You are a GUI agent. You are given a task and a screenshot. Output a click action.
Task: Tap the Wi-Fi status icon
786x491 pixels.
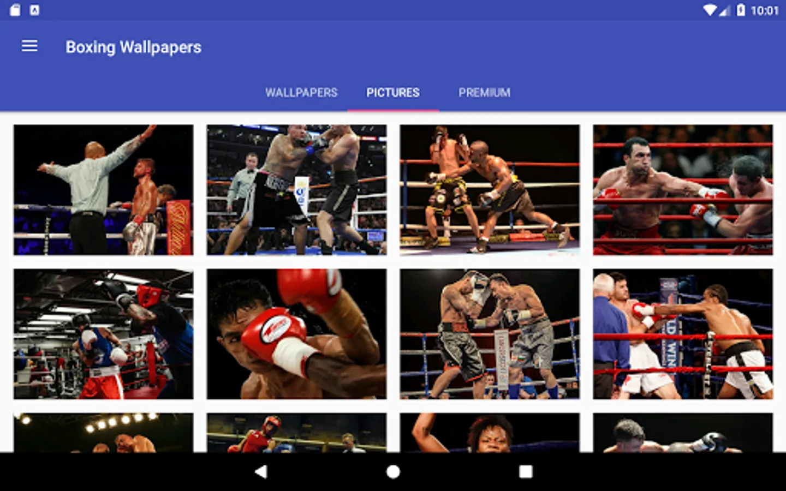point(710,10)
